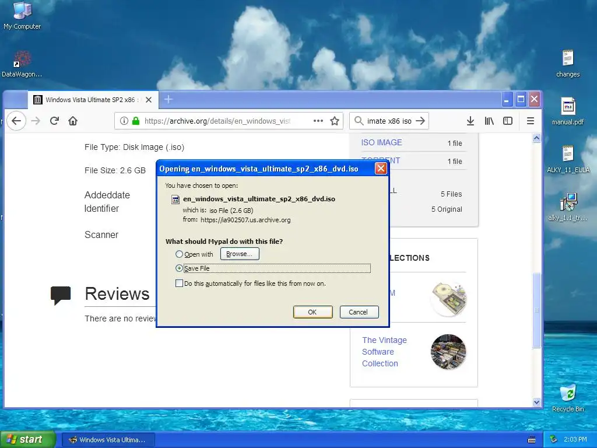View the connection security padlock

pos(135,121)
